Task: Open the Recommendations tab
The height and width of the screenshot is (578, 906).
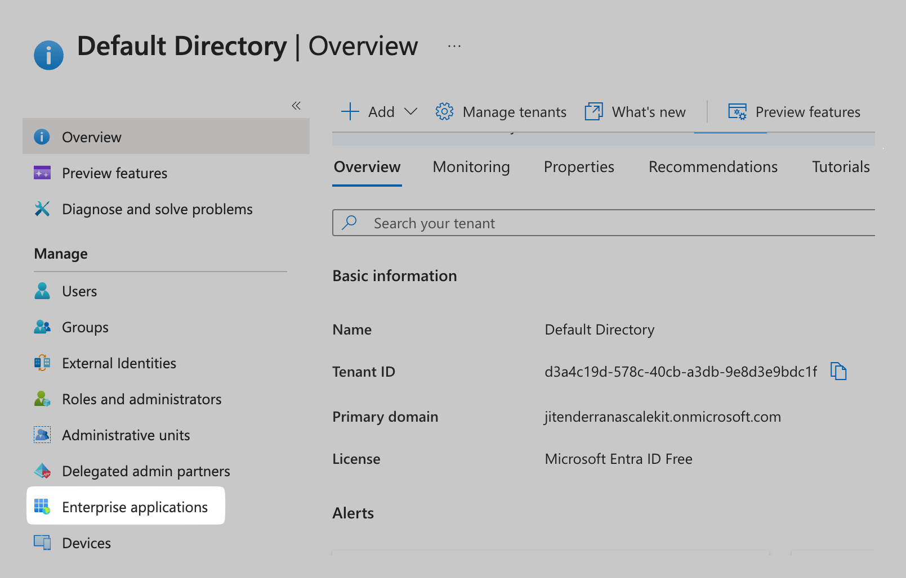Action: (713, 166)
